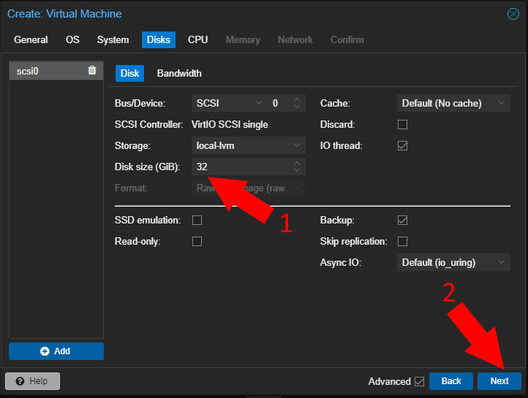Enable Skip replication
This screenshot has height=398, width=528.
pos(402,241)
